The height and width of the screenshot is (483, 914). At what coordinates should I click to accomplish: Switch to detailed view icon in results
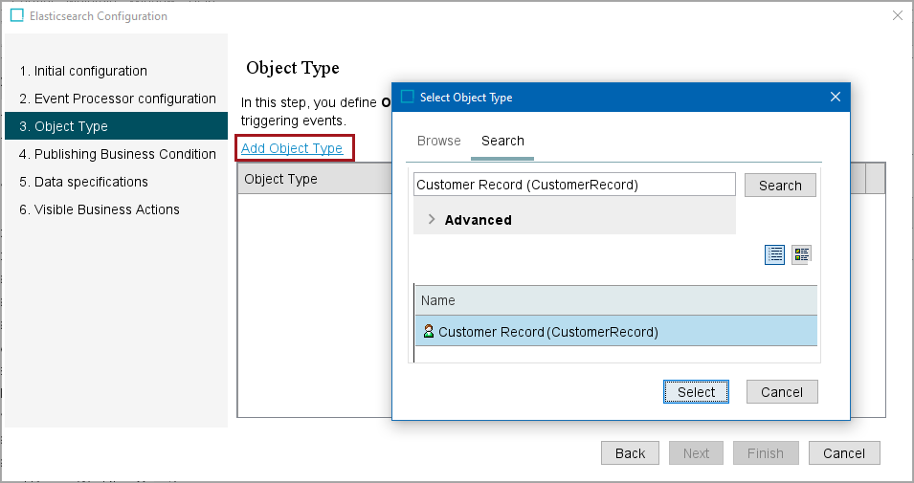coord(801,254)
